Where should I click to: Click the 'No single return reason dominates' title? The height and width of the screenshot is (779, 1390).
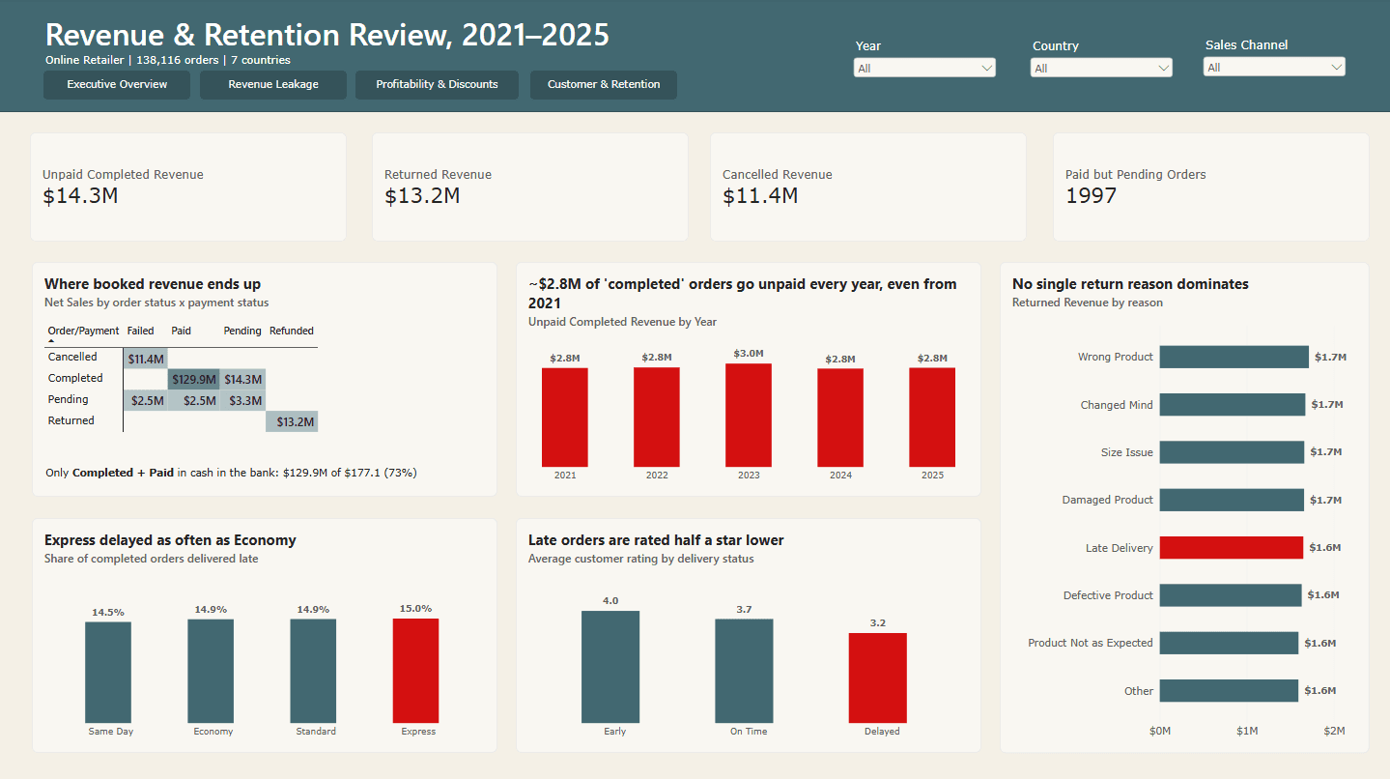1130,284
